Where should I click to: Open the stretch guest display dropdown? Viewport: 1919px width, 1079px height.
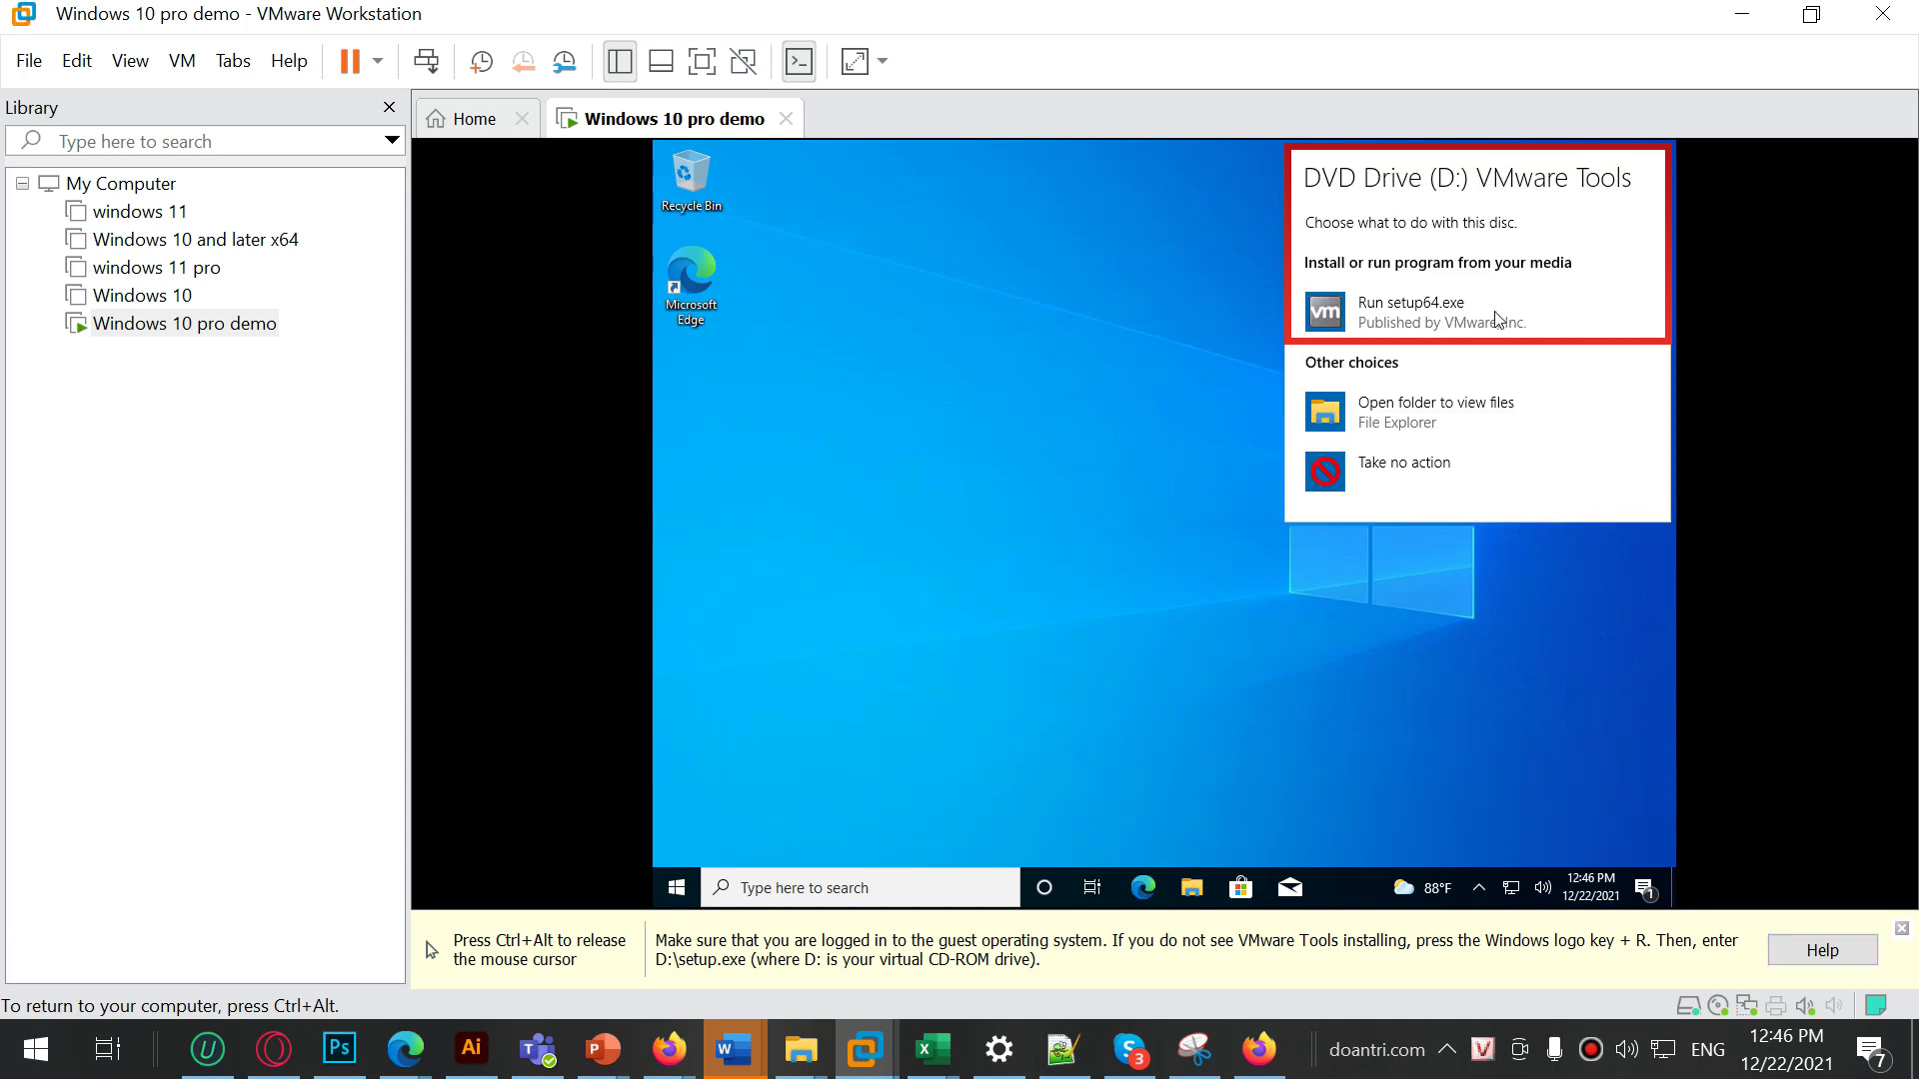tap(881, 61)
